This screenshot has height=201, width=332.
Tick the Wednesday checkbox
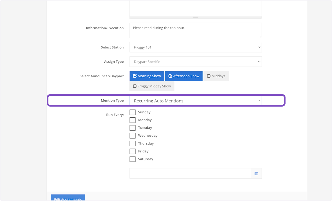coord(133,136)
